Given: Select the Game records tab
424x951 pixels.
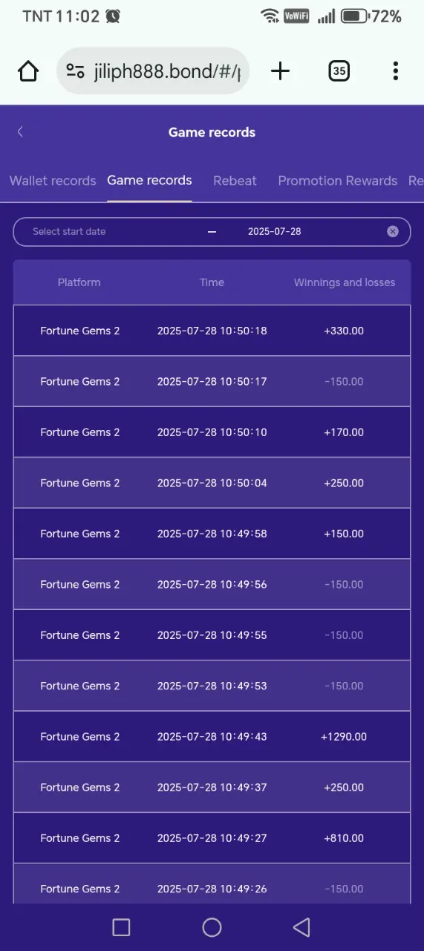Looking at the screenshot, I should 149,181.
